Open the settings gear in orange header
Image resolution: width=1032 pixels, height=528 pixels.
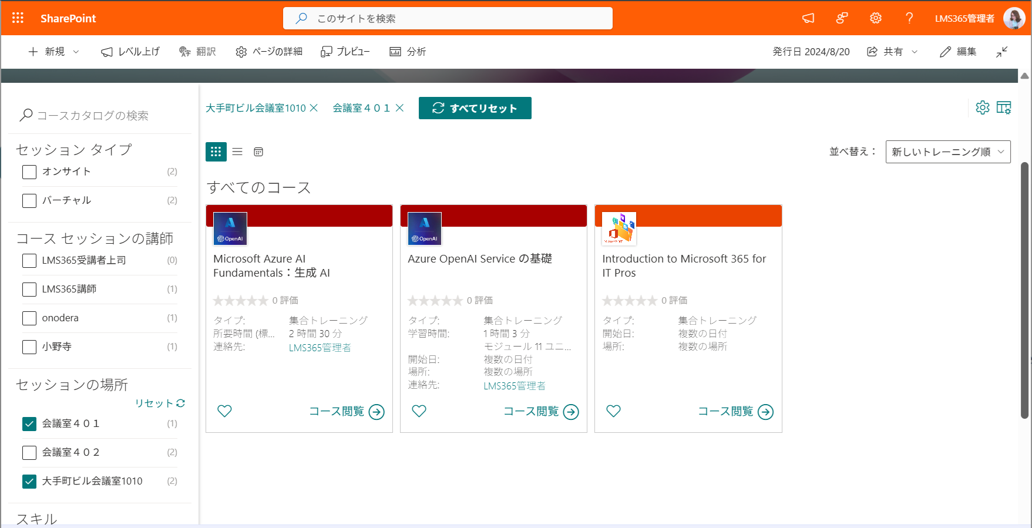876,18
